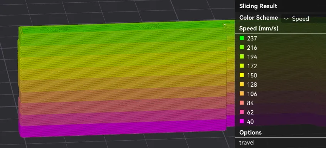This screenshot has height=148, width=326.
Task: Click the green top layer of the model
Action: [x=123, y=29]
